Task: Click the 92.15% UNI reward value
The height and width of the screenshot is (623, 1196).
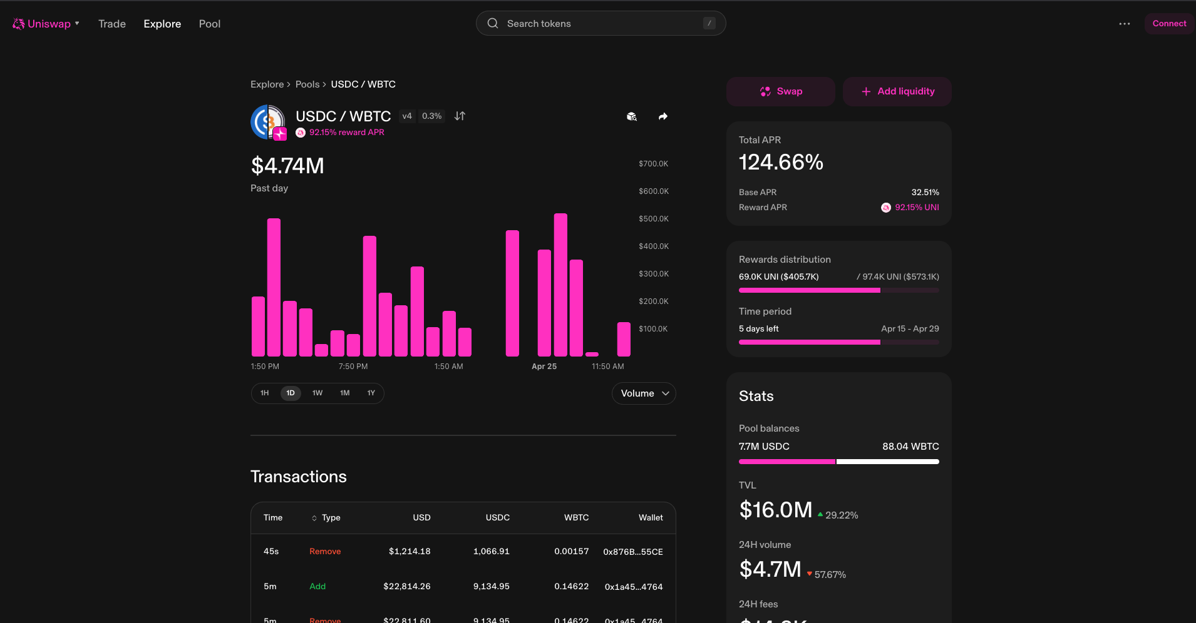Action: point(917,207)
